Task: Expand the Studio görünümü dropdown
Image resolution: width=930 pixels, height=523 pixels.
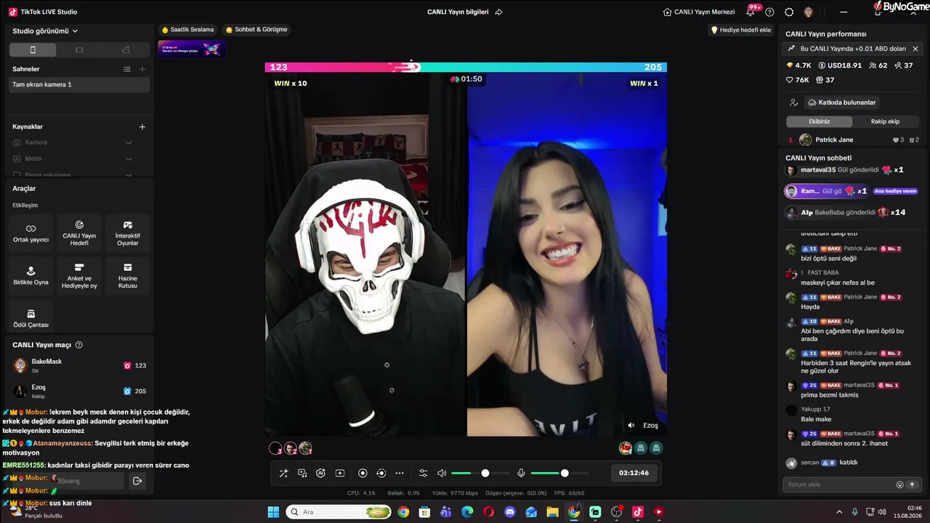Action: tap(45, 31)
